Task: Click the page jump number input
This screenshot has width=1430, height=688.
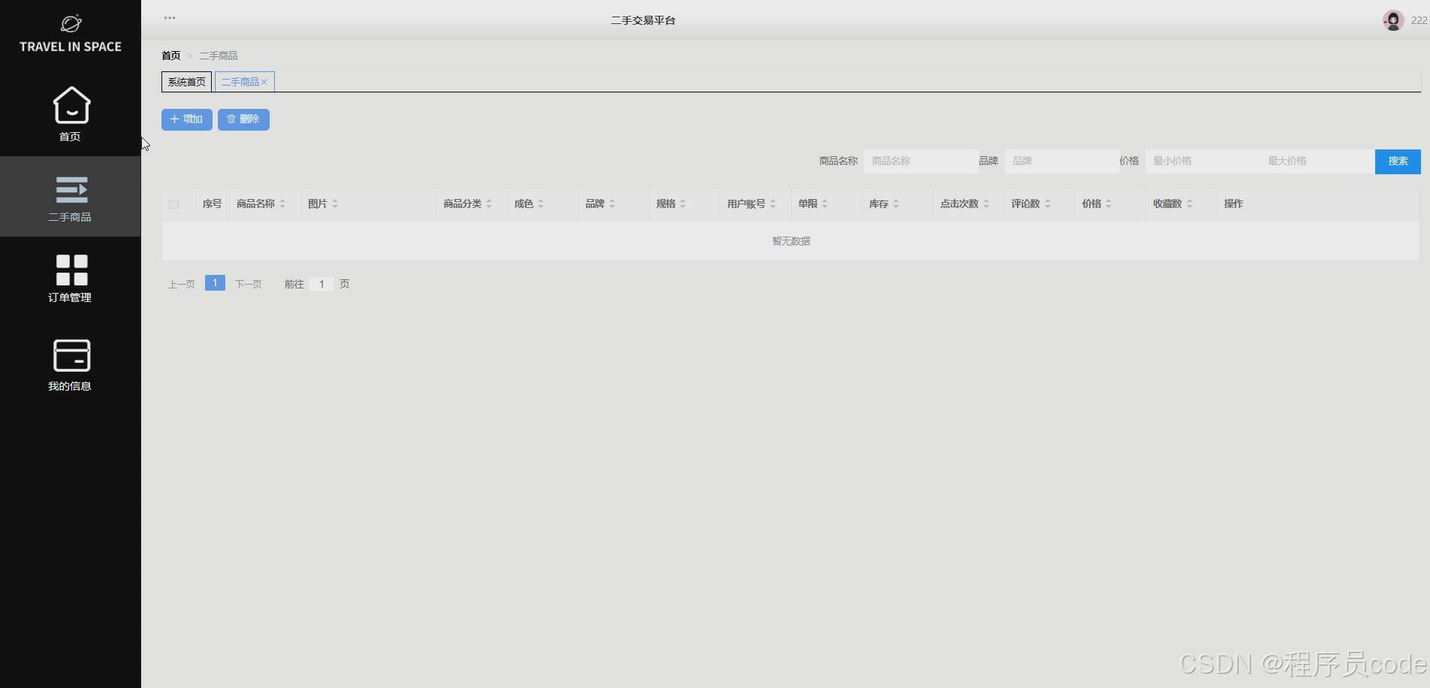Action: point(321,284)
